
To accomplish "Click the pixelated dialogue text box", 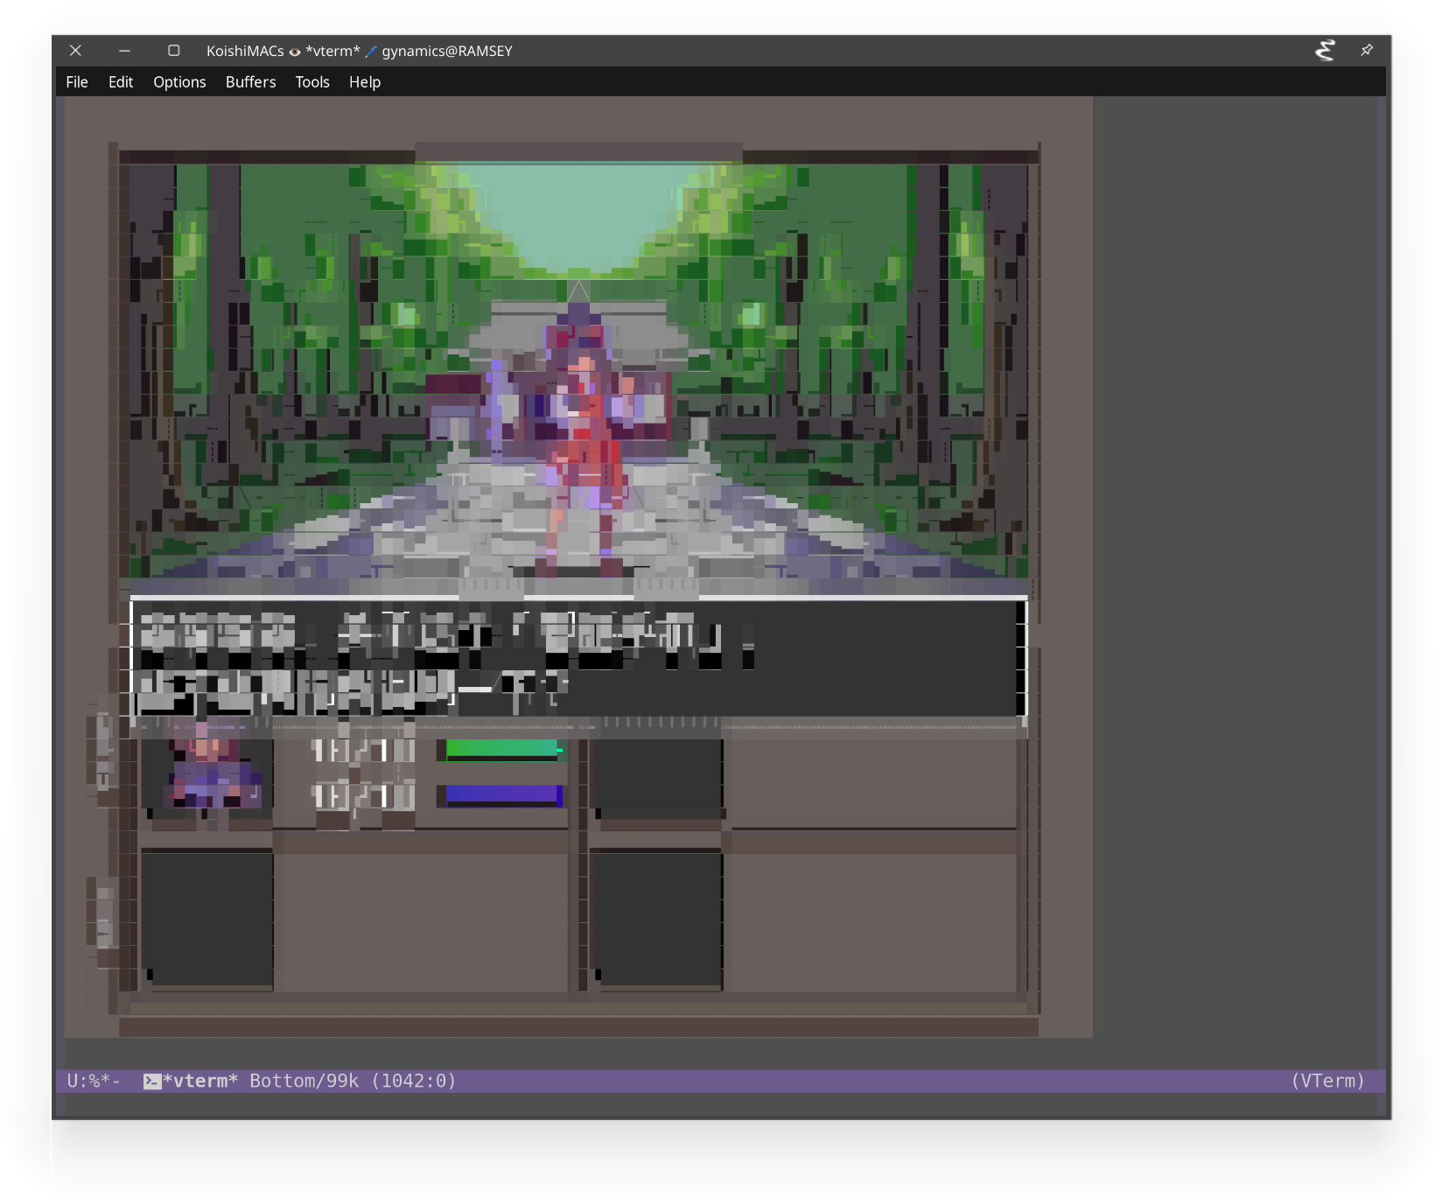I will [x=578, y=658].
